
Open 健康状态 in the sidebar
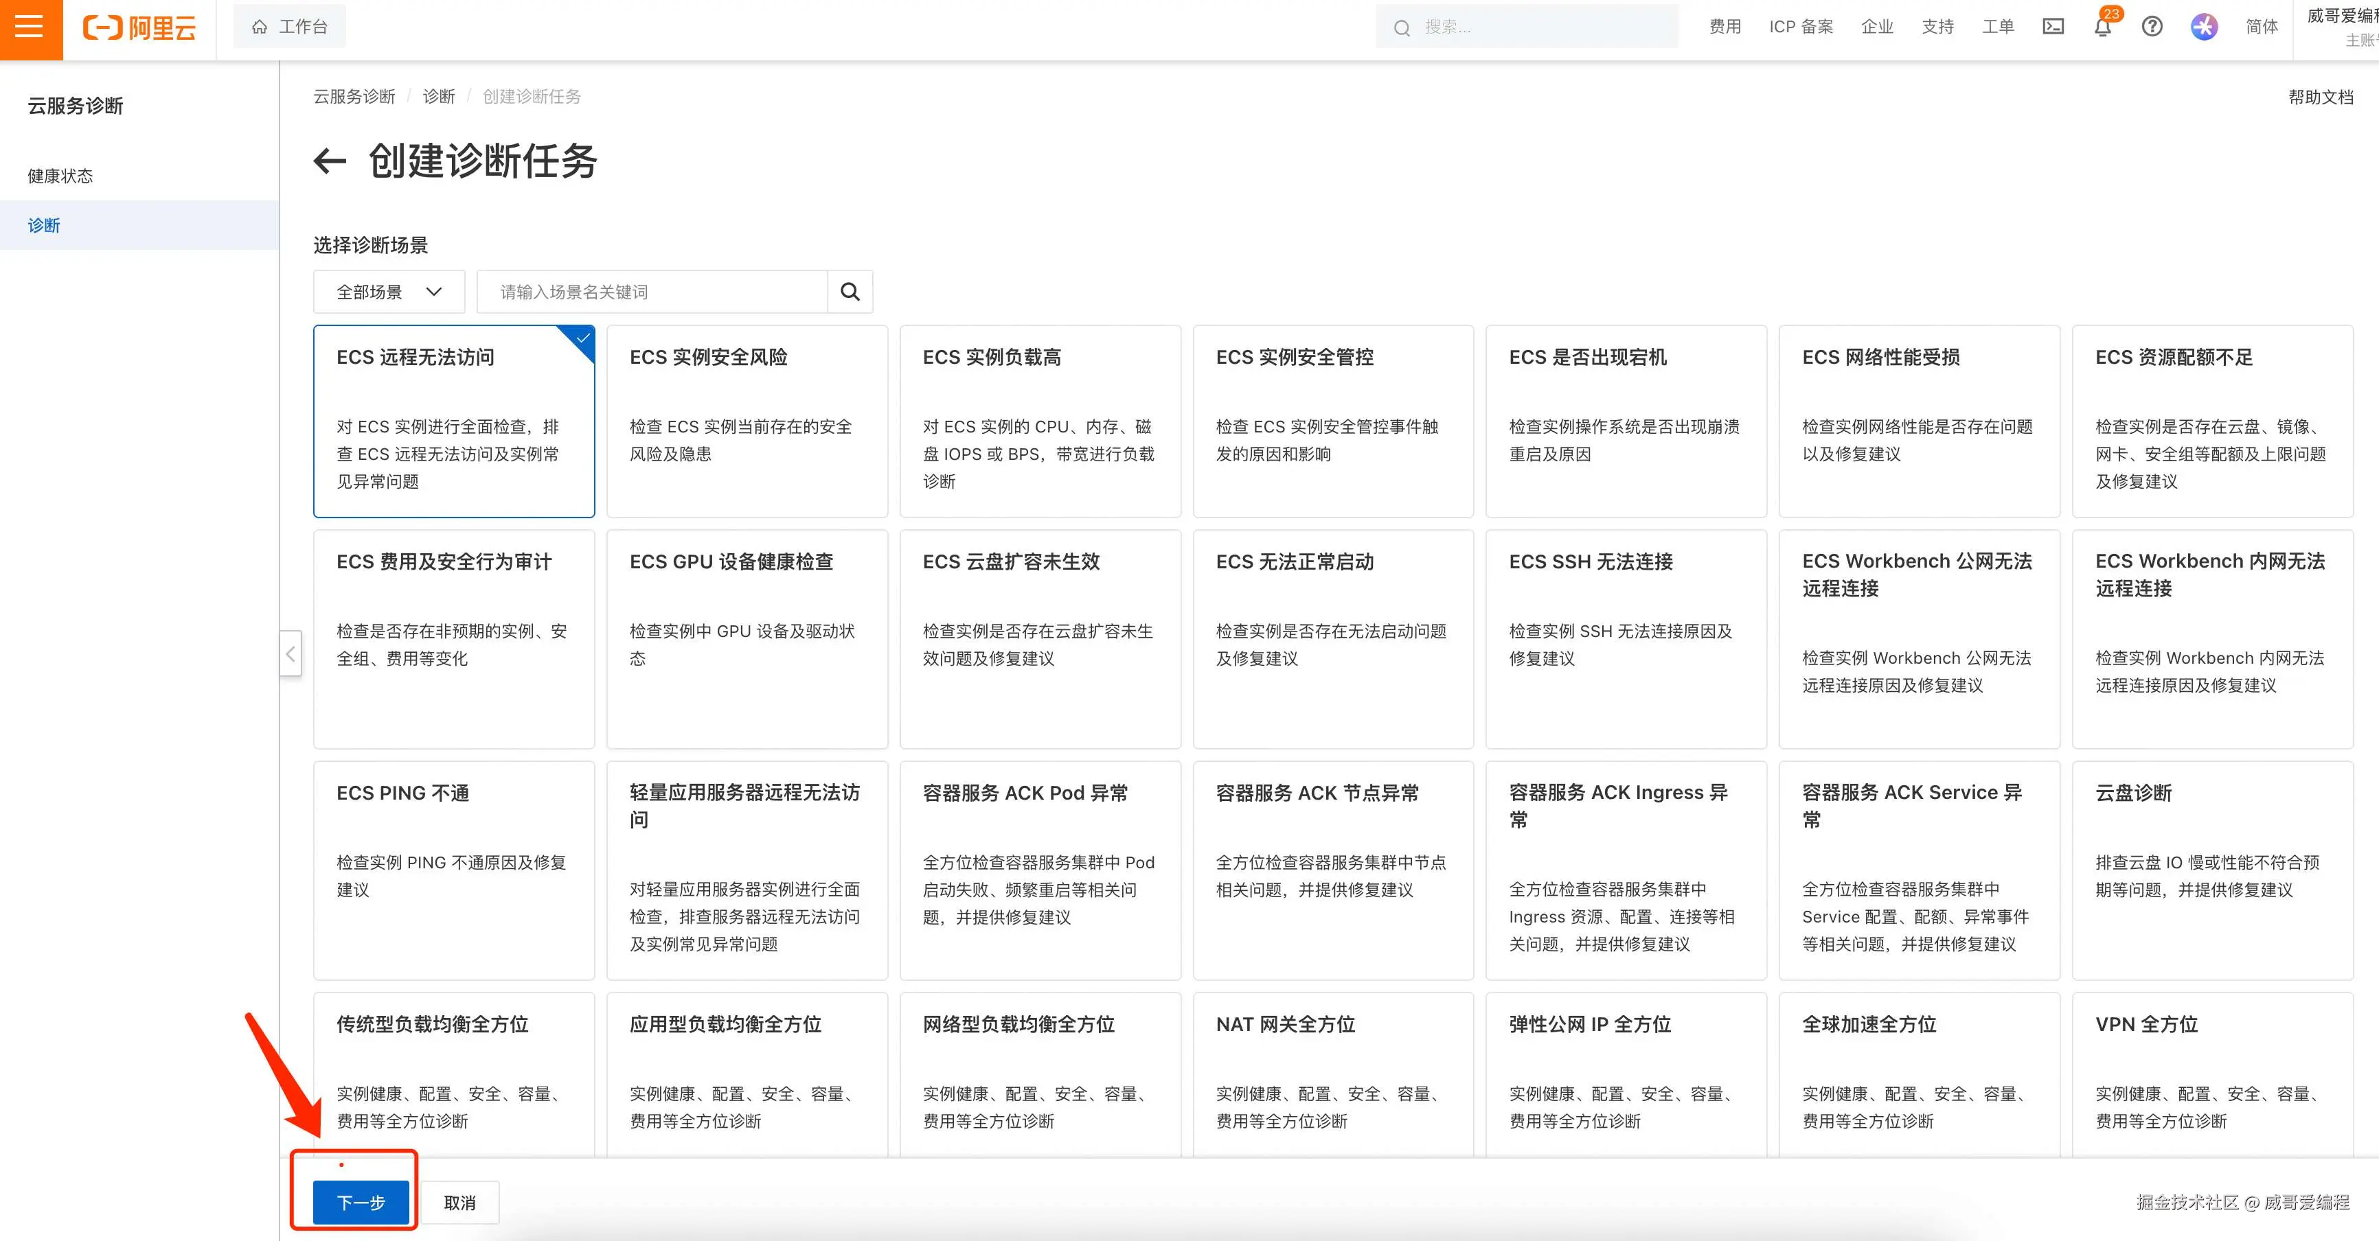(60, 176)
